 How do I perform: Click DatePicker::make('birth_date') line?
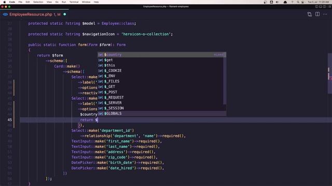coord(118,163)
